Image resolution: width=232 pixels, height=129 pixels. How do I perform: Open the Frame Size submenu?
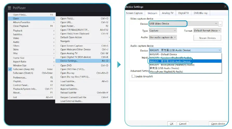tap(32, 58)
